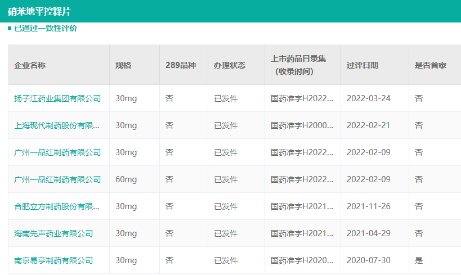
Task: Open 海南先声药业有限公司 company link
Action: pyautogui.click(x=53, y=233)
